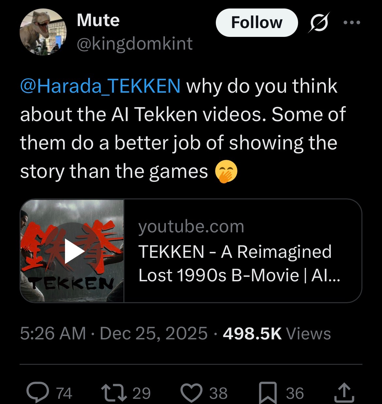Click the reply speech bubble icon
The width and height of the screenshot is (382, 404).
coord(38,393)
